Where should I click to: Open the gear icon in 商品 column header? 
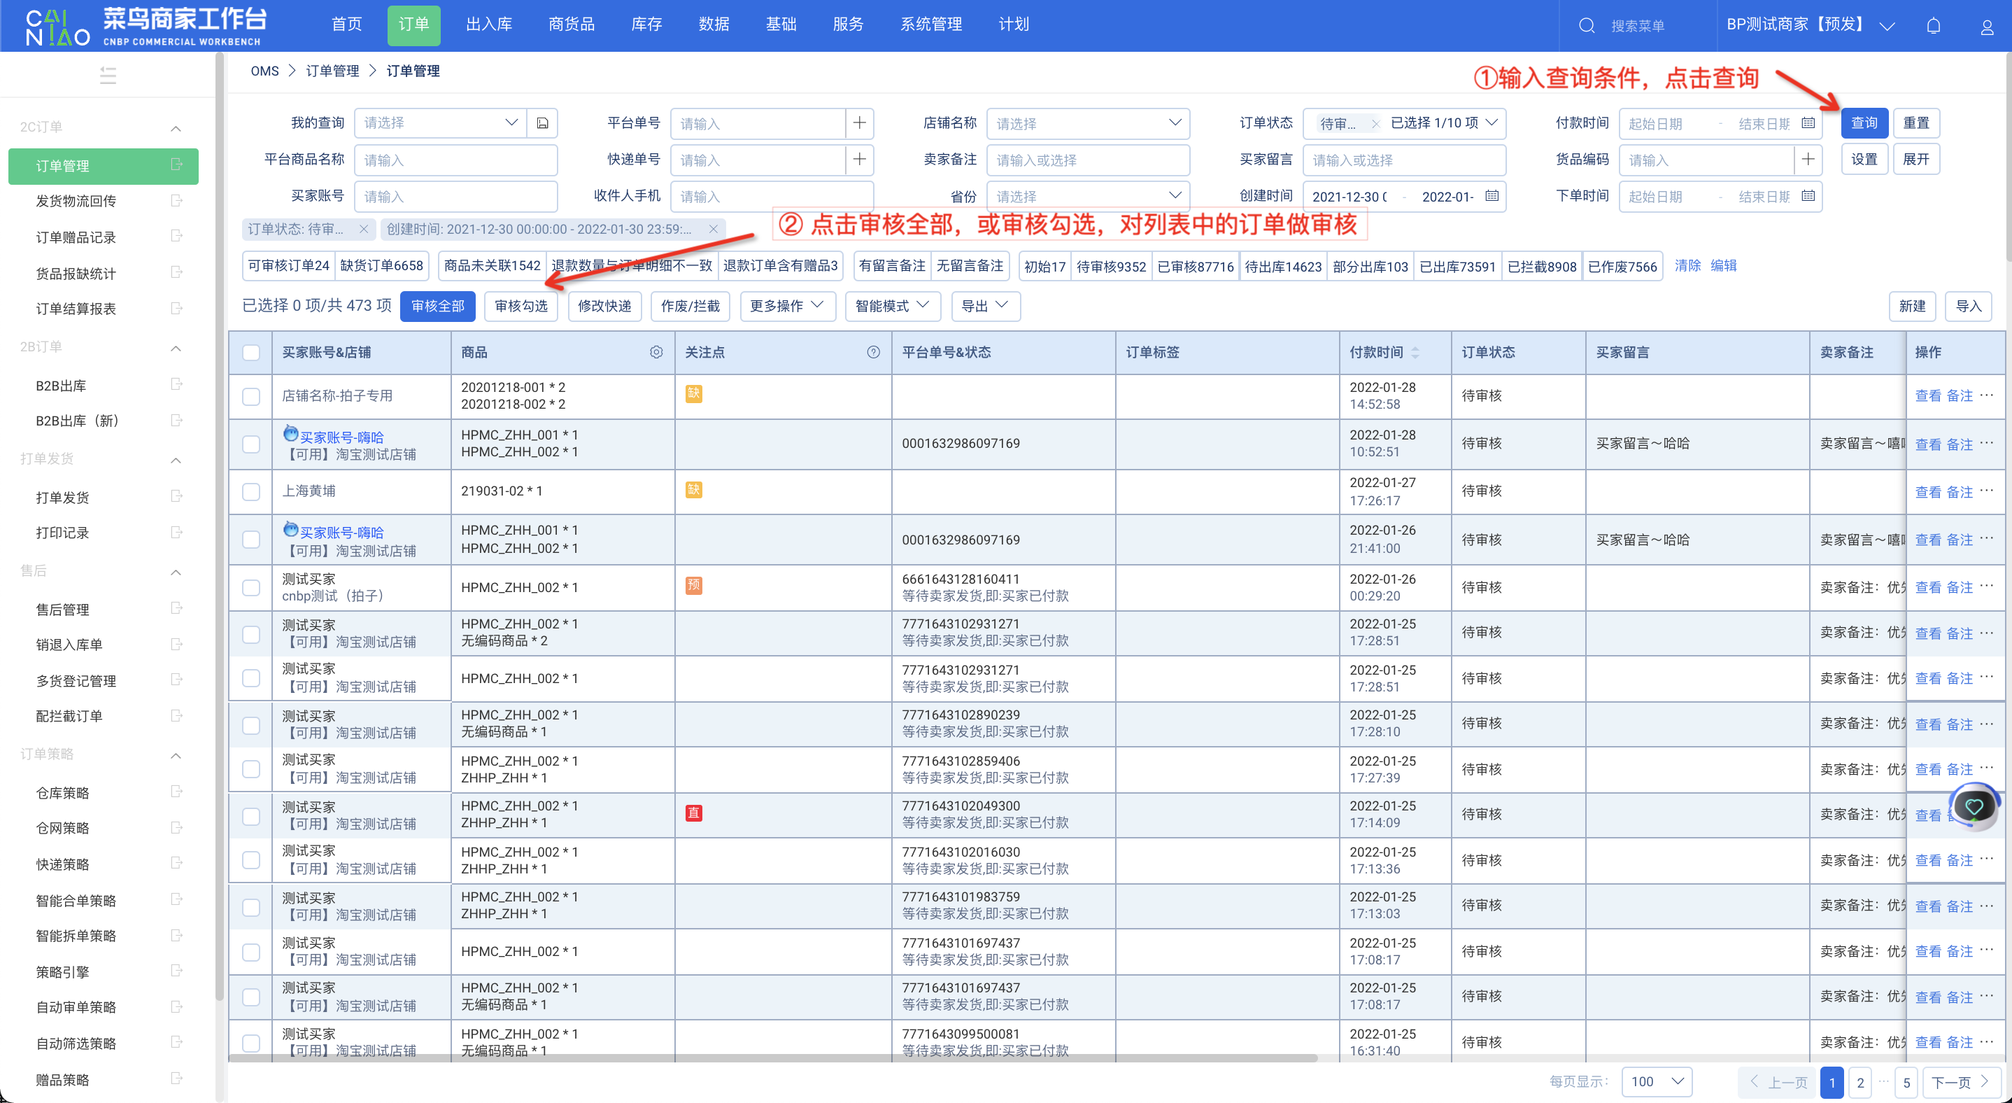click(x=656, y=352)
